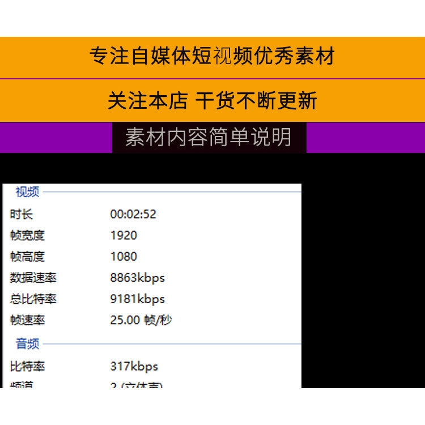This screenshot has height=425, width=425.
Task: Click the banner text 关注本店 干货不断更新
Action: 212,100
